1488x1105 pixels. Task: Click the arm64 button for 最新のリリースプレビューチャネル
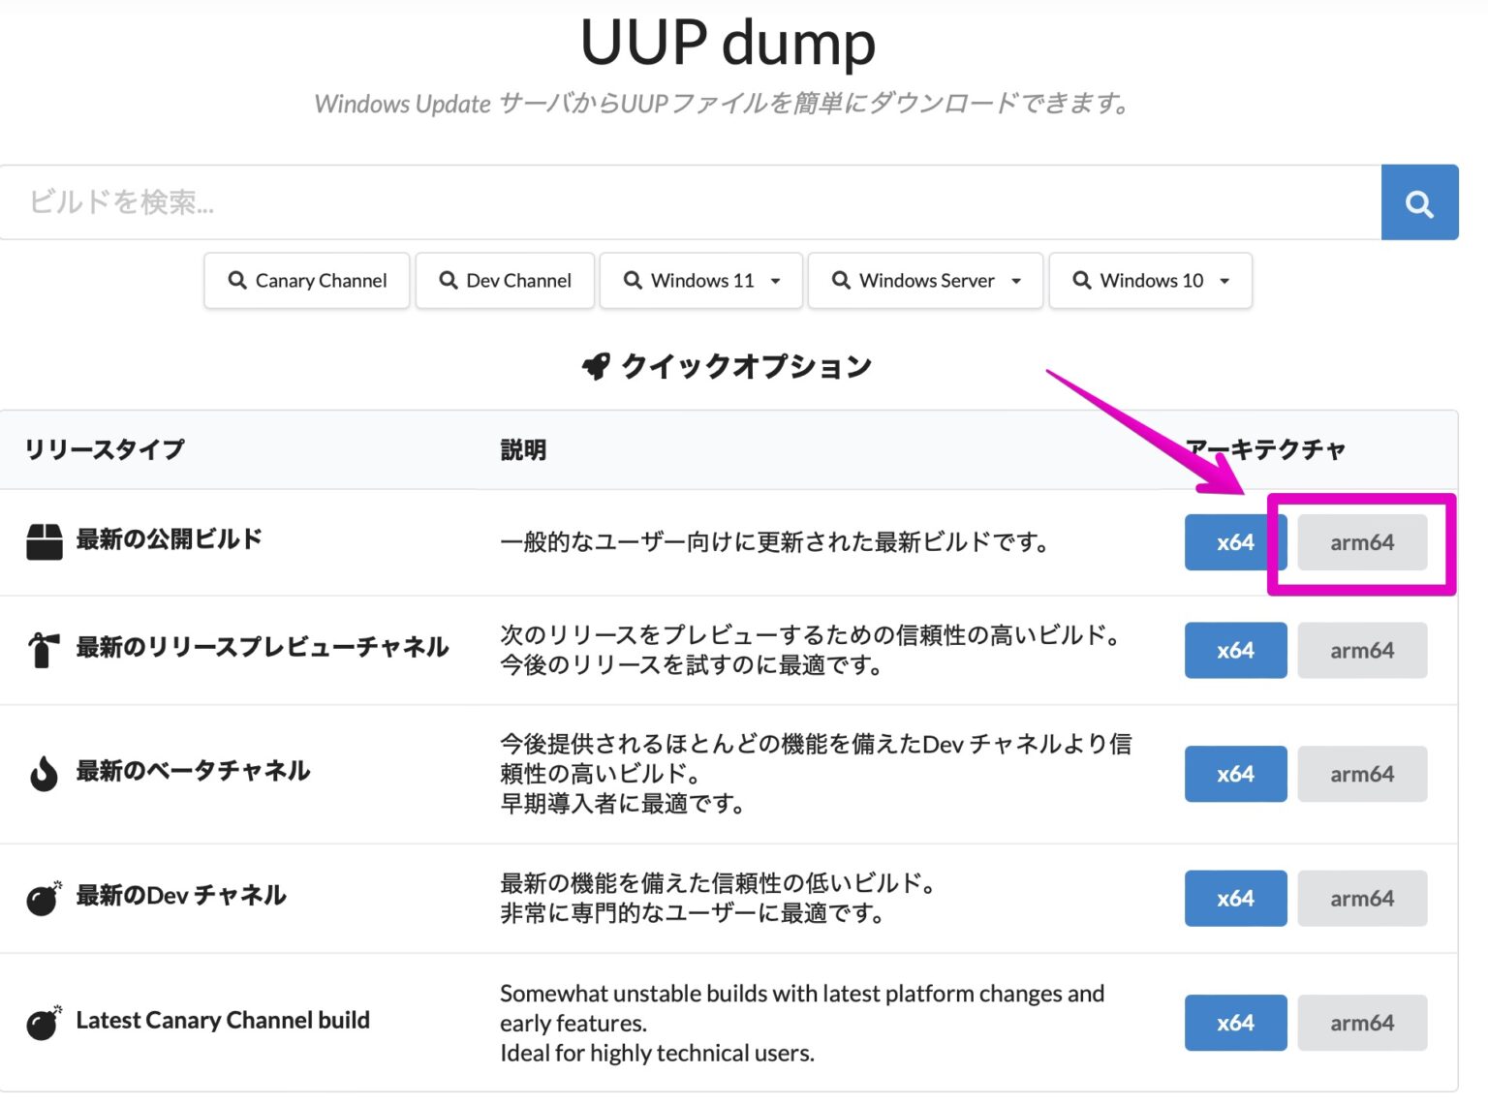point(1362,650)
